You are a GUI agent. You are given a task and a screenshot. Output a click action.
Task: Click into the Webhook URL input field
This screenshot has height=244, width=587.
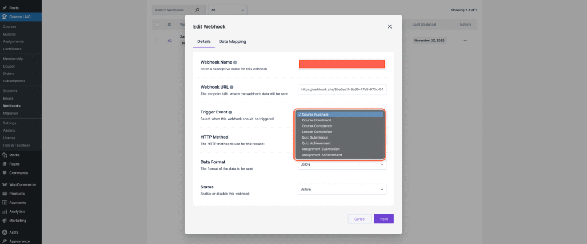tap(342, 89)
